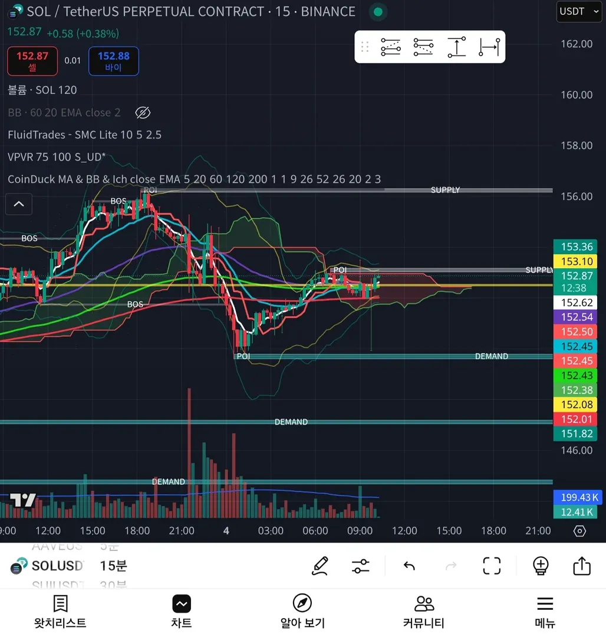Open the drawing pencil tool
The height and width of the screenshot is (637, 606).
(320, 566)
